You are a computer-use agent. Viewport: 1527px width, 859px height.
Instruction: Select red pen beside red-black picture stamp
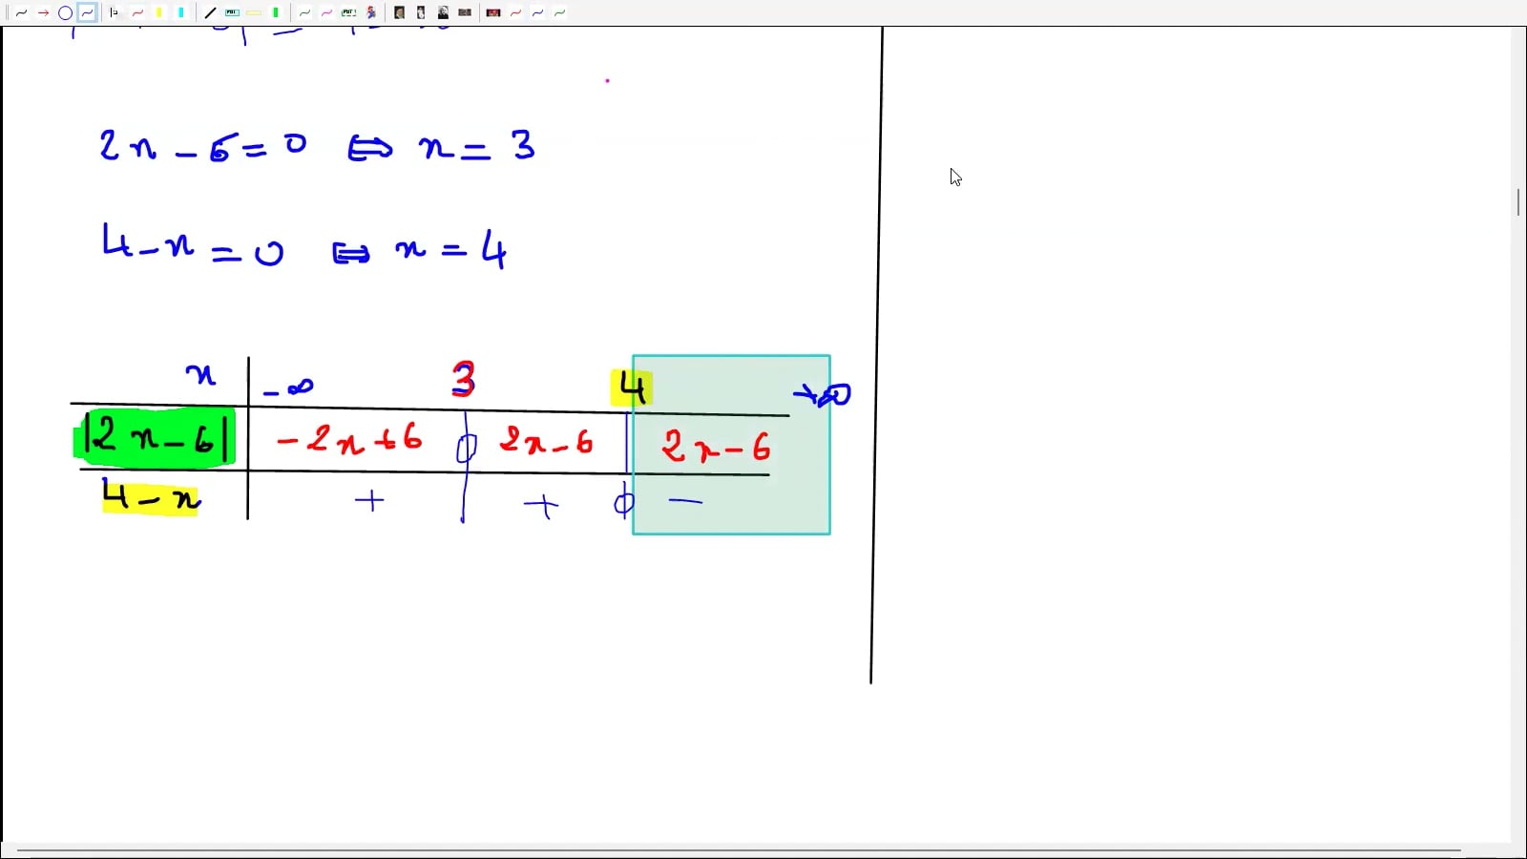tap(515, 12)
